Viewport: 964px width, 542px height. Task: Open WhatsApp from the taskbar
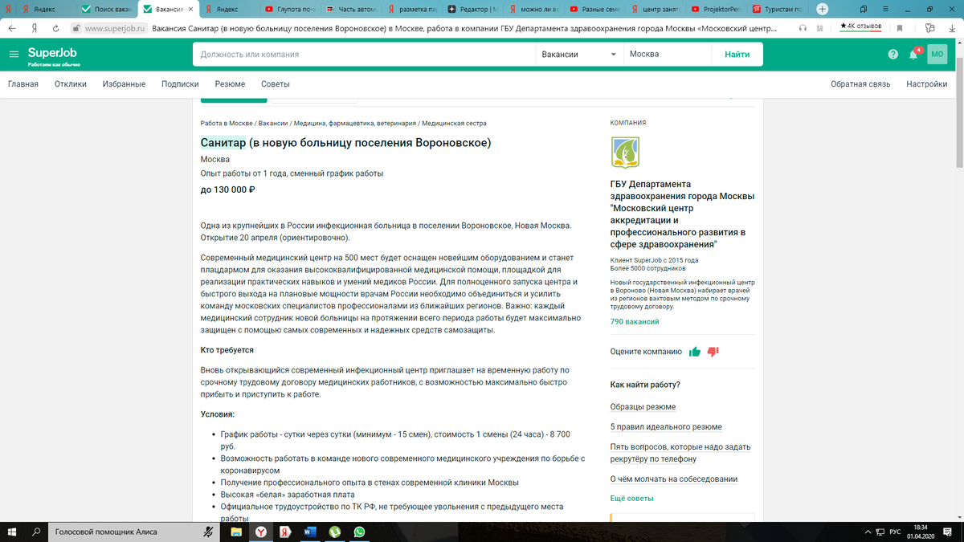(x=359, y=532)
